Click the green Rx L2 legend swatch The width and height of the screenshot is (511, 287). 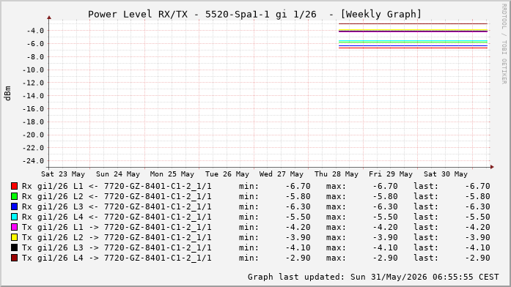click(x=14, y=196)
